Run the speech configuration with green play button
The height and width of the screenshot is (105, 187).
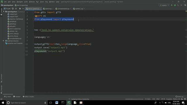click(172, 5)
